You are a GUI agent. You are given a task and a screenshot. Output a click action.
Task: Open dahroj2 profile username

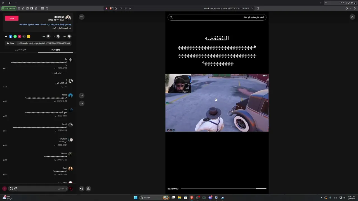pos(59,17)
